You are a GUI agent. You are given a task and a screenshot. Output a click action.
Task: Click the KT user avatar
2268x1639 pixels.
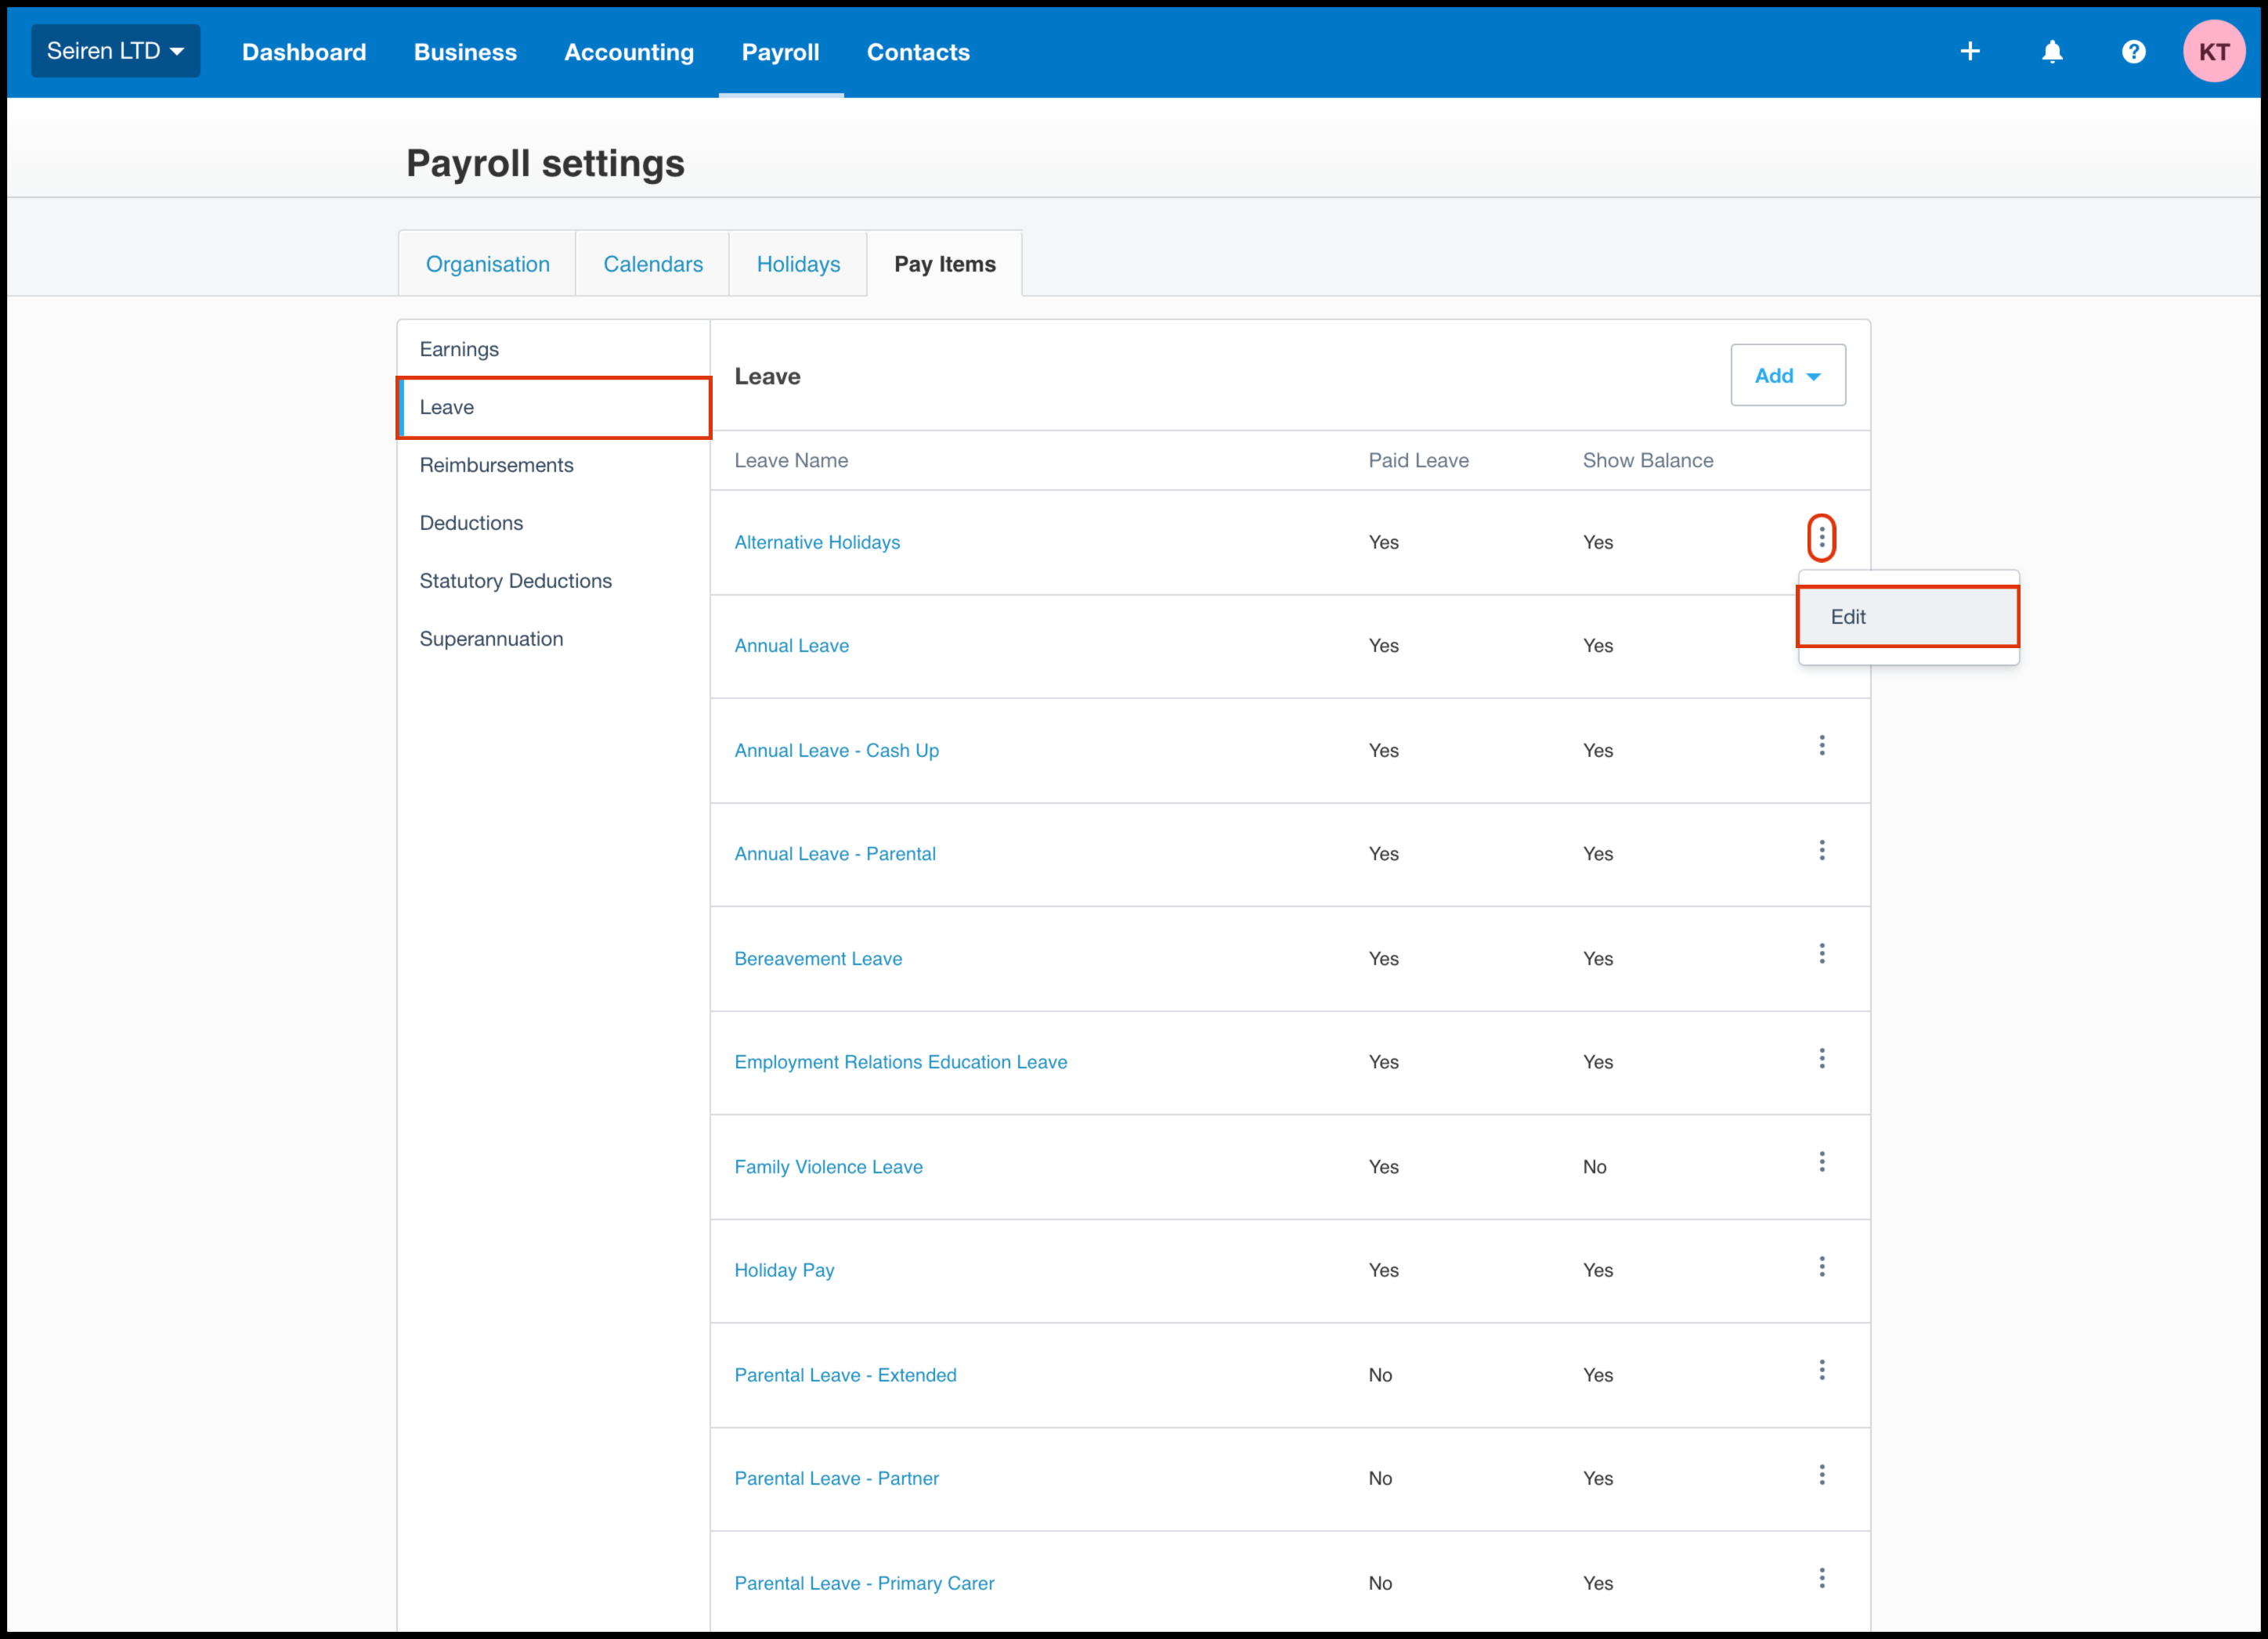pos(2213,51)
